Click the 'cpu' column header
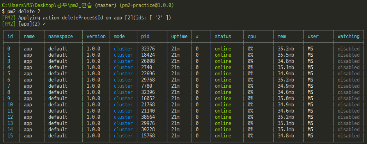This screenshot has width=367, height=144. click(252, 36)
